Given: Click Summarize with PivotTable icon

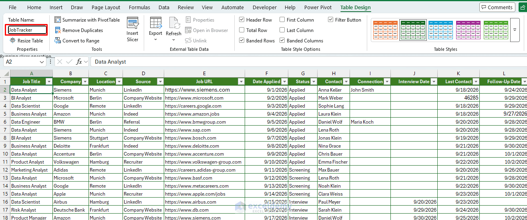Looking at the screenshot, I should pos(58,20).
